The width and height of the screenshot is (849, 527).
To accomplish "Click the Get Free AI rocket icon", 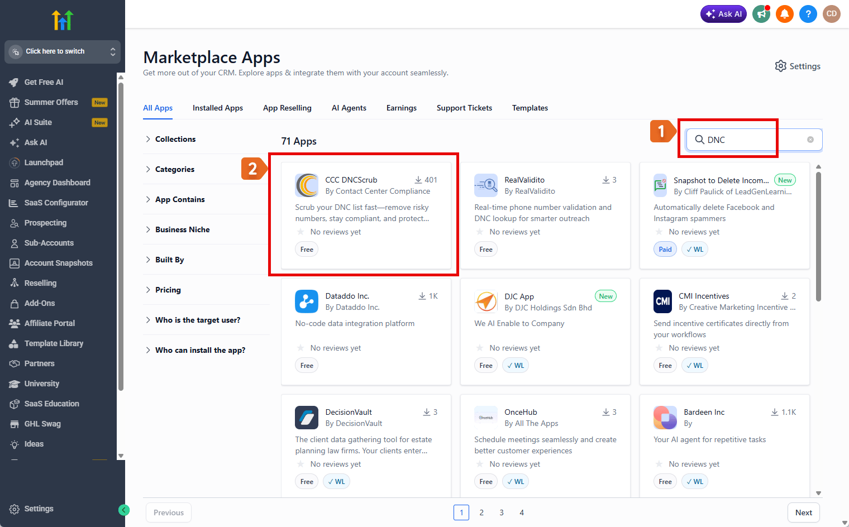I will (x=14, y=82).
